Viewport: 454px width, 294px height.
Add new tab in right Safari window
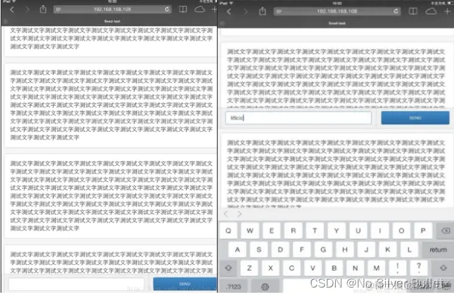[447, 11]
